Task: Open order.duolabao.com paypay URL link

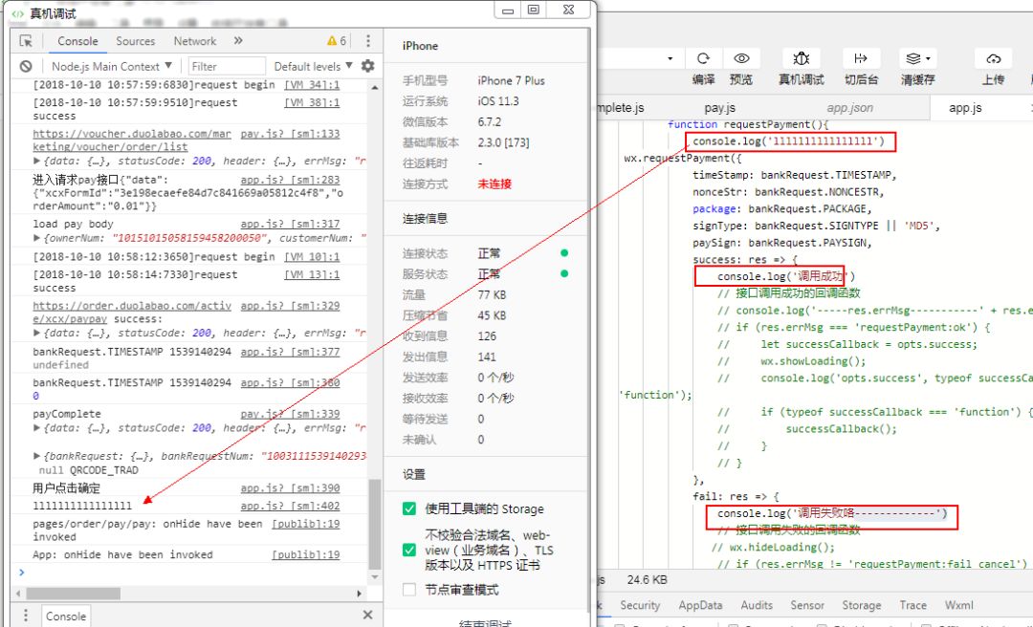Action: tap(132, 313)
